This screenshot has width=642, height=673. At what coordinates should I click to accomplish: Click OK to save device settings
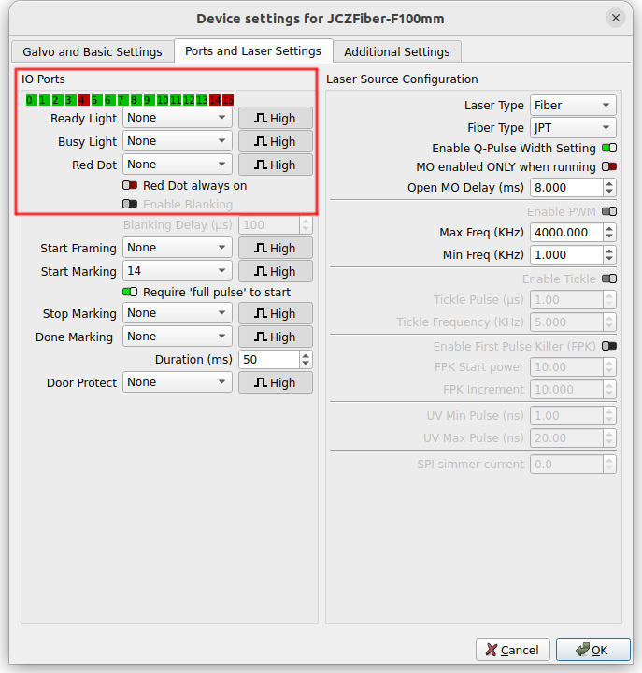click(x=593, y=650)
